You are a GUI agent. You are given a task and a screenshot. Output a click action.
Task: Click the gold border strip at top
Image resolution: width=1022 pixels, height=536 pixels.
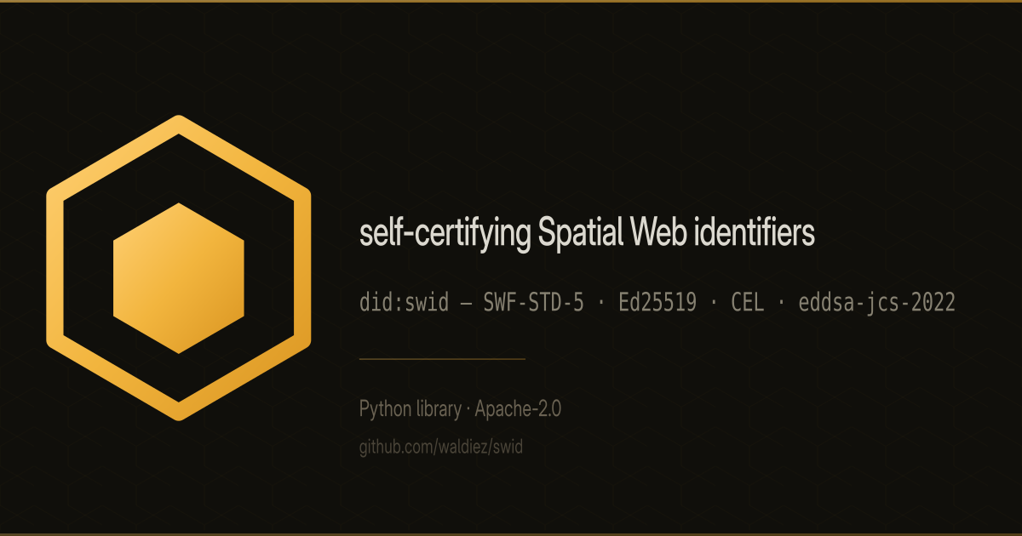pyautogui.click(x=511, y=1)
